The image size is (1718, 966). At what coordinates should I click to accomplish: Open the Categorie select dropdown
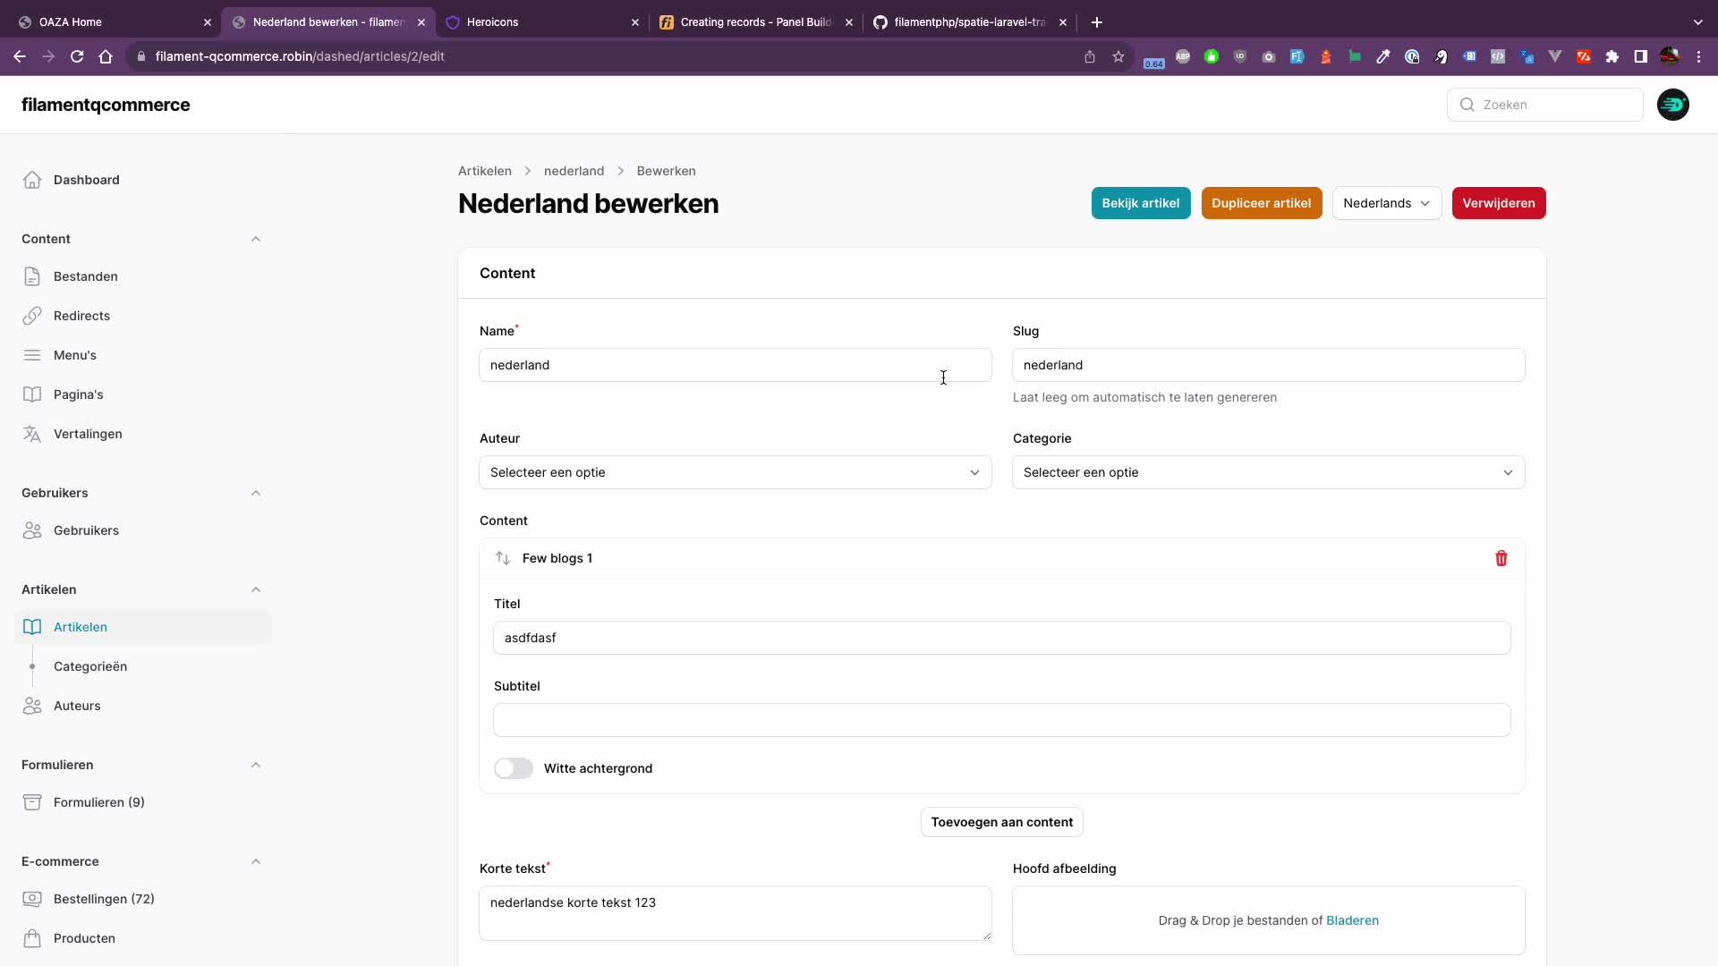[x=1268, y=472]
